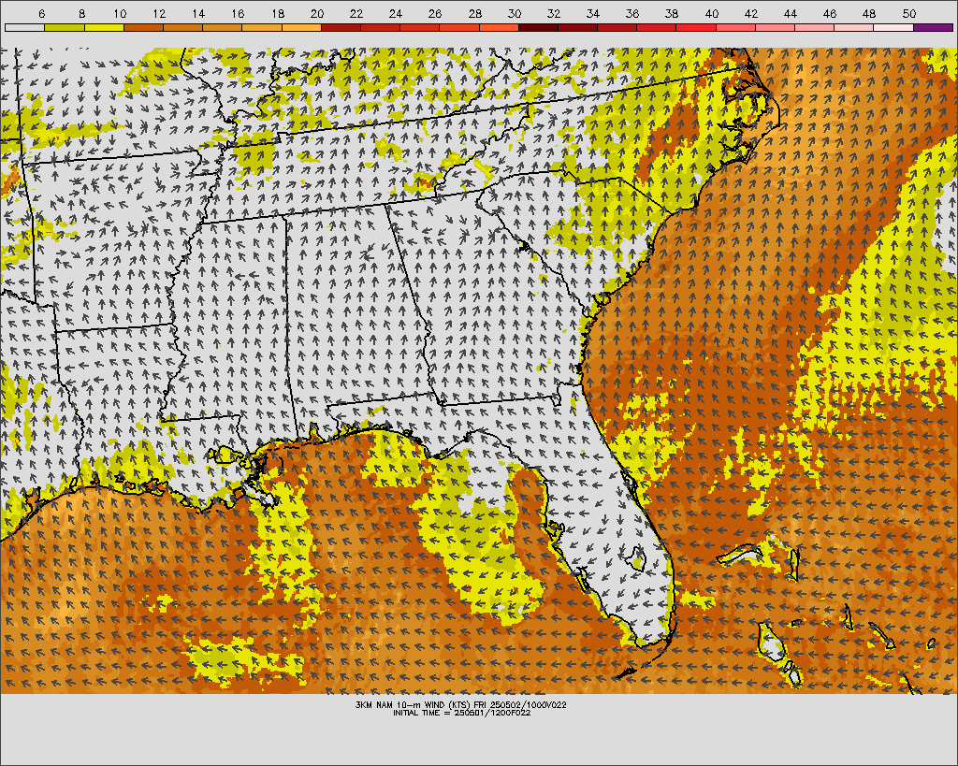Viewport: 958px width, 766px height.
Task: Click the red swatch between 20 and 22
Action: pyautogui.click(x=341, y=27)
